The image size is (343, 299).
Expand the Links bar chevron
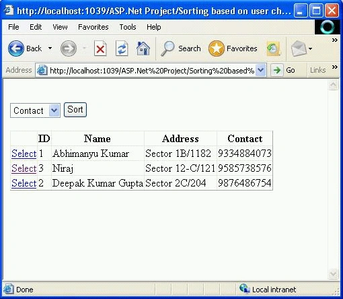point(334,67)
